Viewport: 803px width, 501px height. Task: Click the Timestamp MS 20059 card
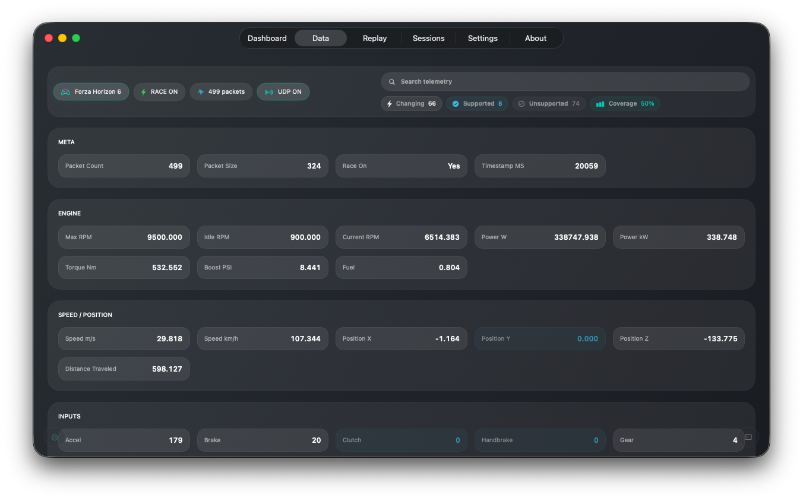(540, 166)
